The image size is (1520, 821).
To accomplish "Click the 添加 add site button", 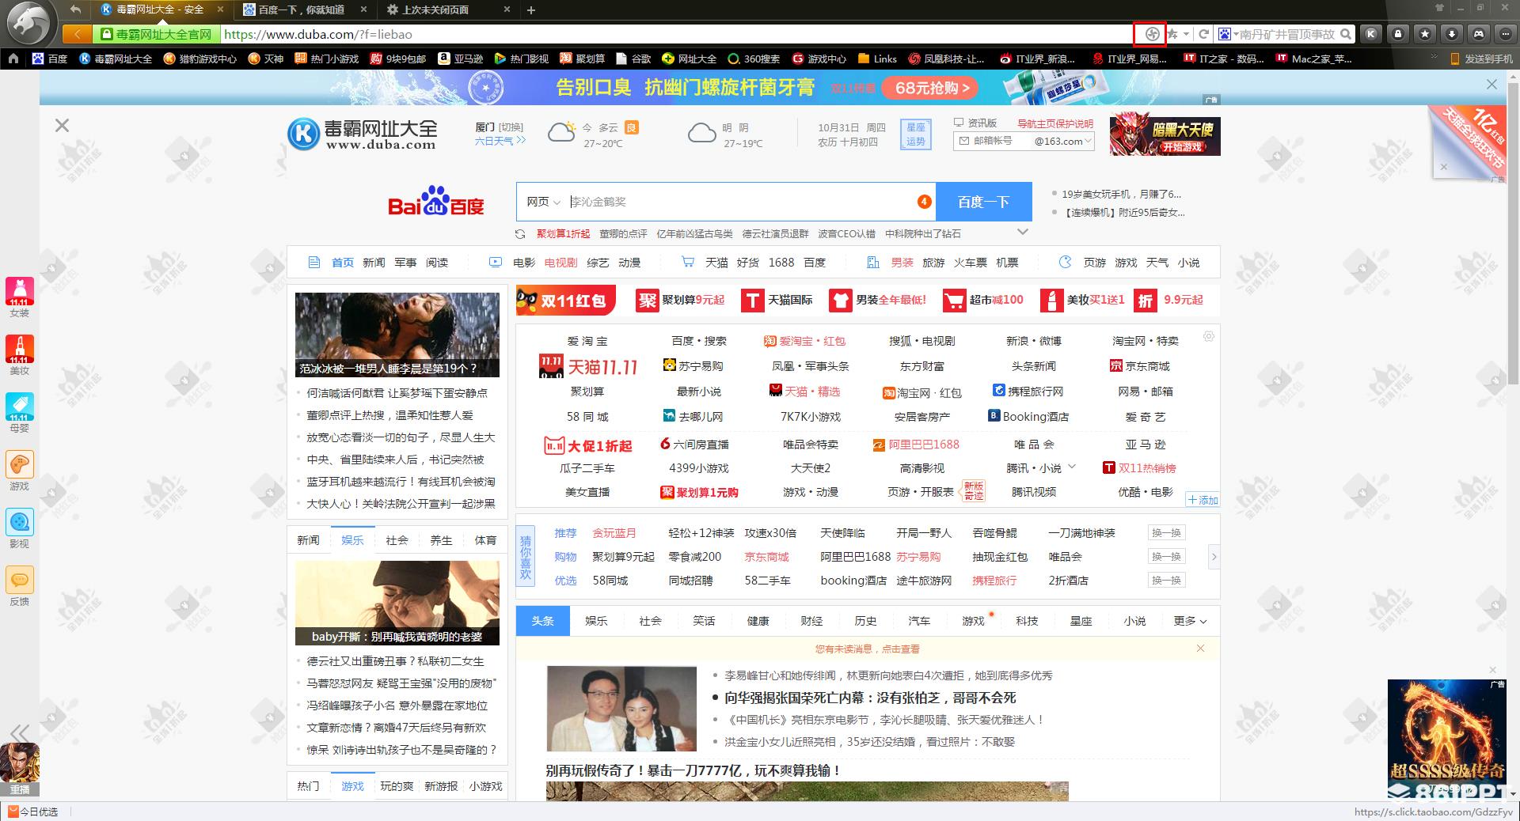I will (1202, 500).
